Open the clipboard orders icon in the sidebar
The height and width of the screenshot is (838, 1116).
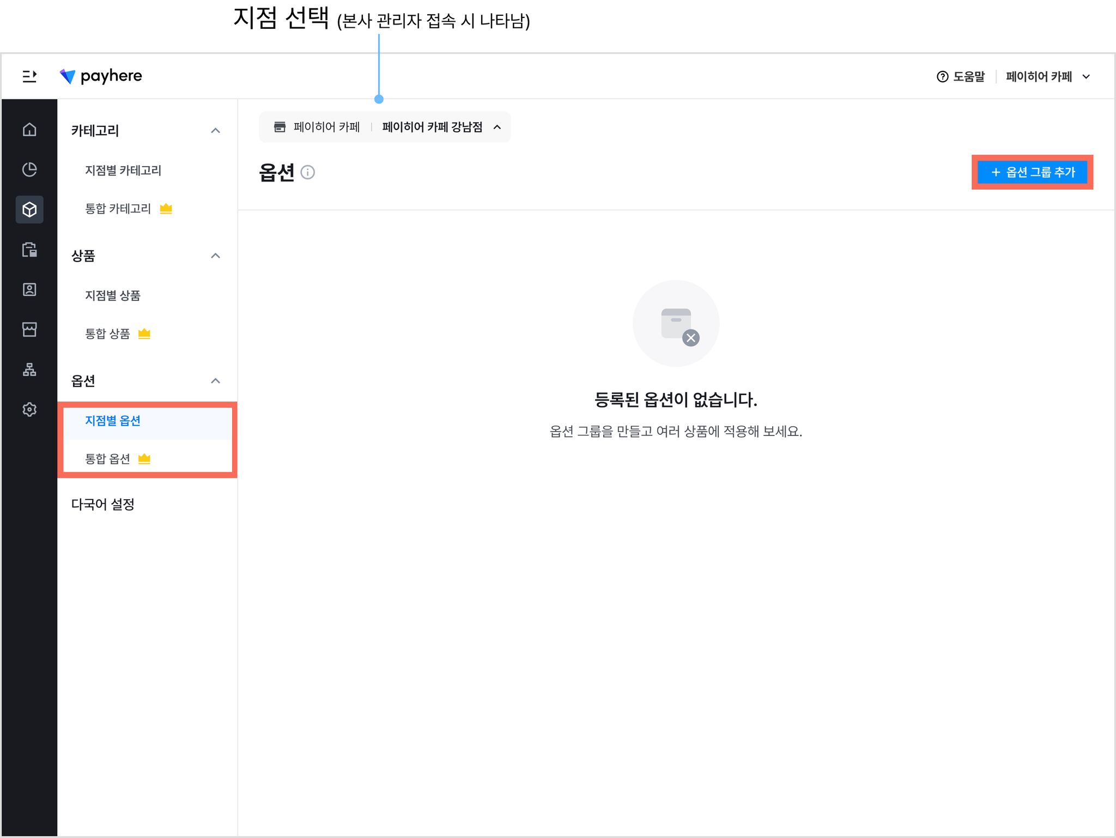[29, 250]
